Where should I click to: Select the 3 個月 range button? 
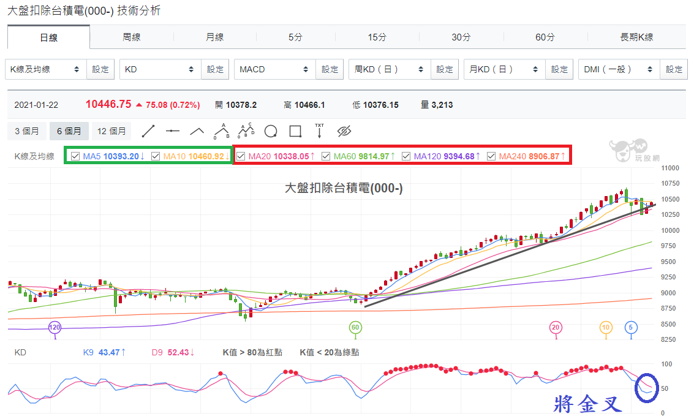[26, 131]
